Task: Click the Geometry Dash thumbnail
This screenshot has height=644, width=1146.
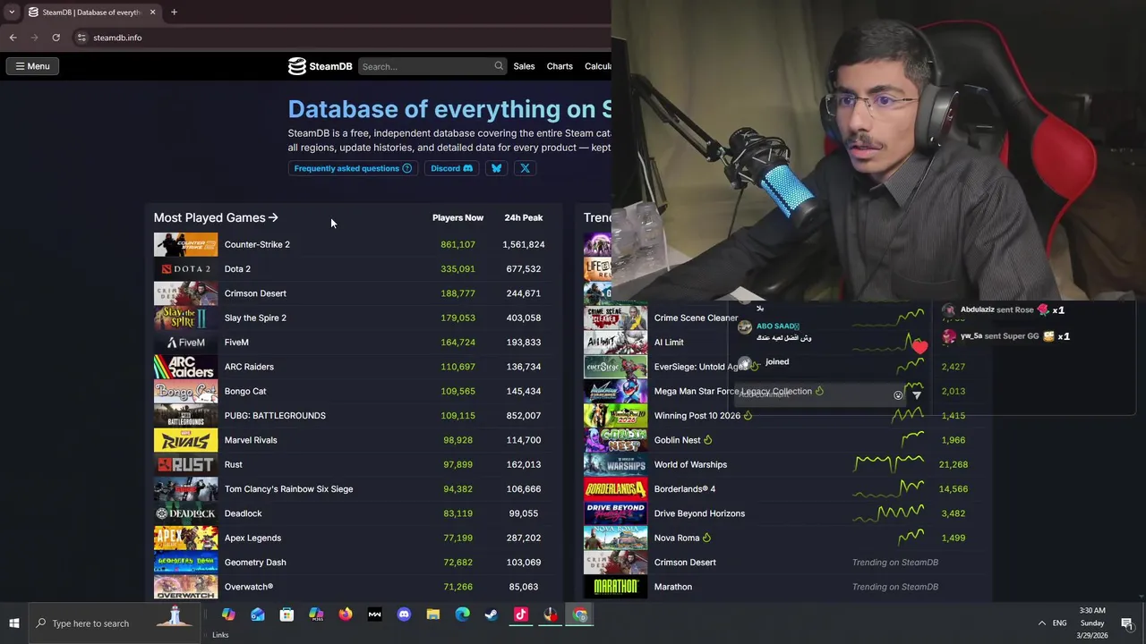Action: 185,562
